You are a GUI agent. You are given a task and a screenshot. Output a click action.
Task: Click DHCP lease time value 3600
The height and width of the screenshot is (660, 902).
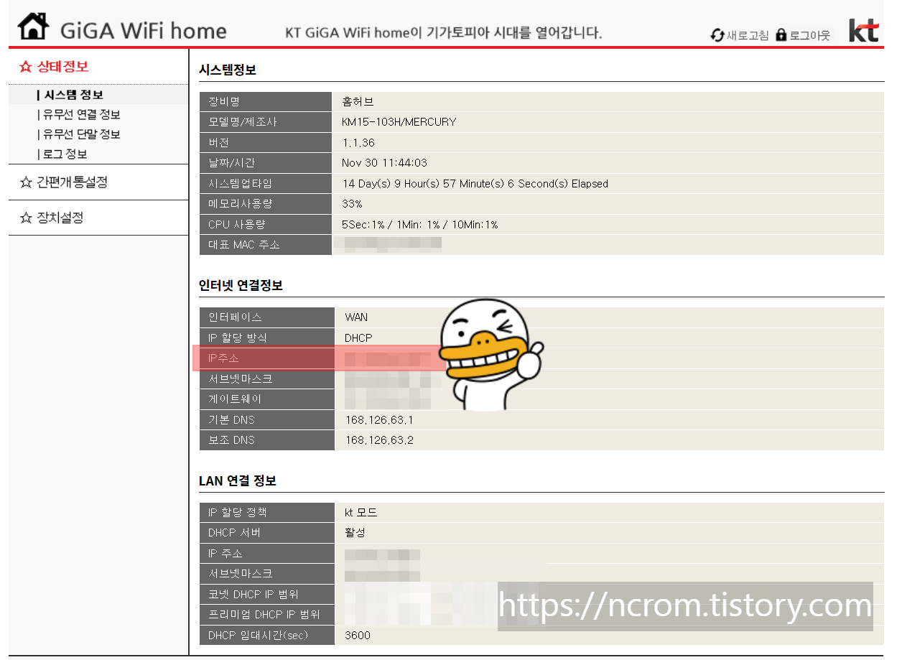coord(358,636)
